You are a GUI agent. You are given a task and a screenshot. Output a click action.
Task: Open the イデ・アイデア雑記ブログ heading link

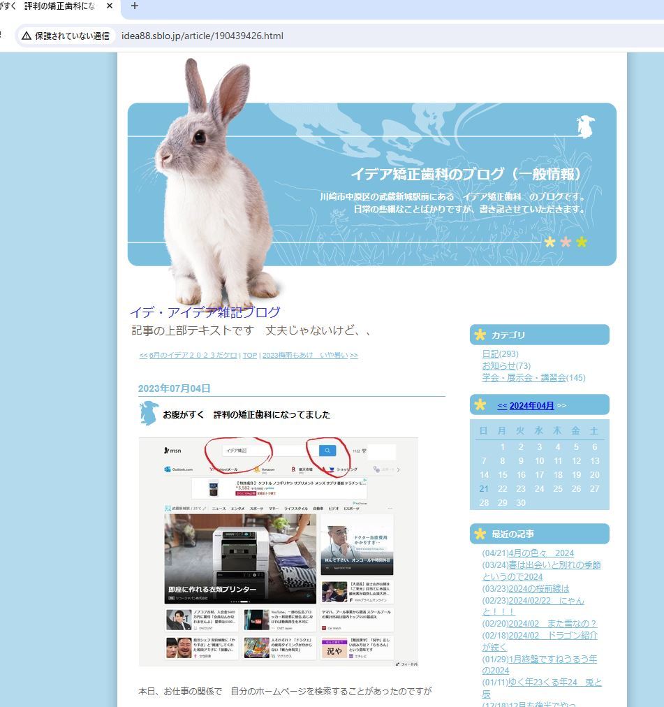tap(205, 312)
